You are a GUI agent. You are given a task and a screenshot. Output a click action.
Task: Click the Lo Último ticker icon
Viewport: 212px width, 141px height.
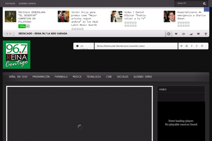(77, 46)
